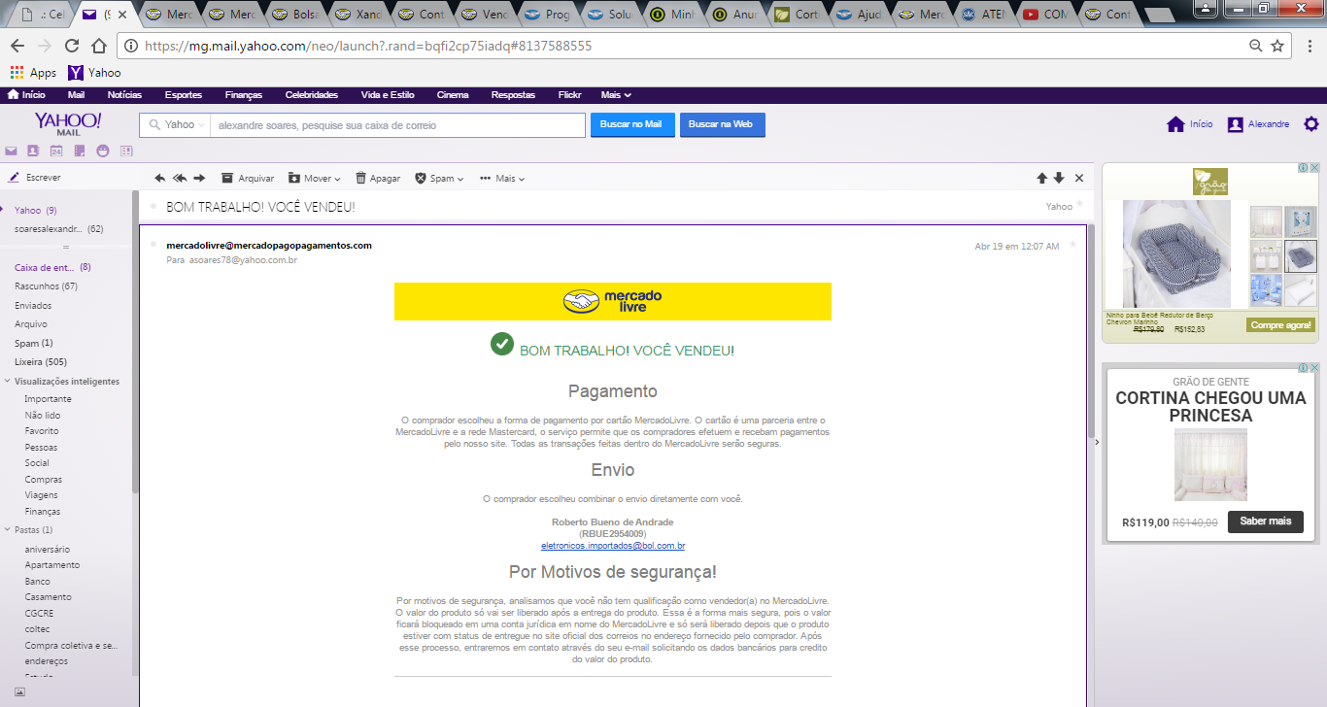Open the Mais menu in navigation bar
1327x707 pixels.
point(616,95)
